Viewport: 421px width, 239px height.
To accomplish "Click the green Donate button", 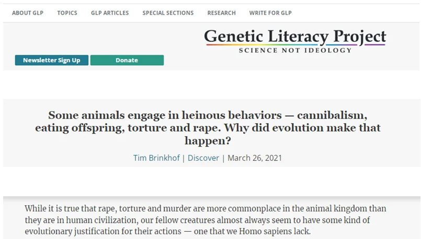I will point(127,60).
